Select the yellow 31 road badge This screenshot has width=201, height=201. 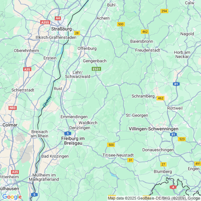pos(130,160)
